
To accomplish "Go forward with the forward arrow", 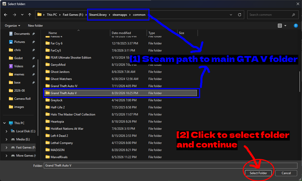I will tap(15, 14).
